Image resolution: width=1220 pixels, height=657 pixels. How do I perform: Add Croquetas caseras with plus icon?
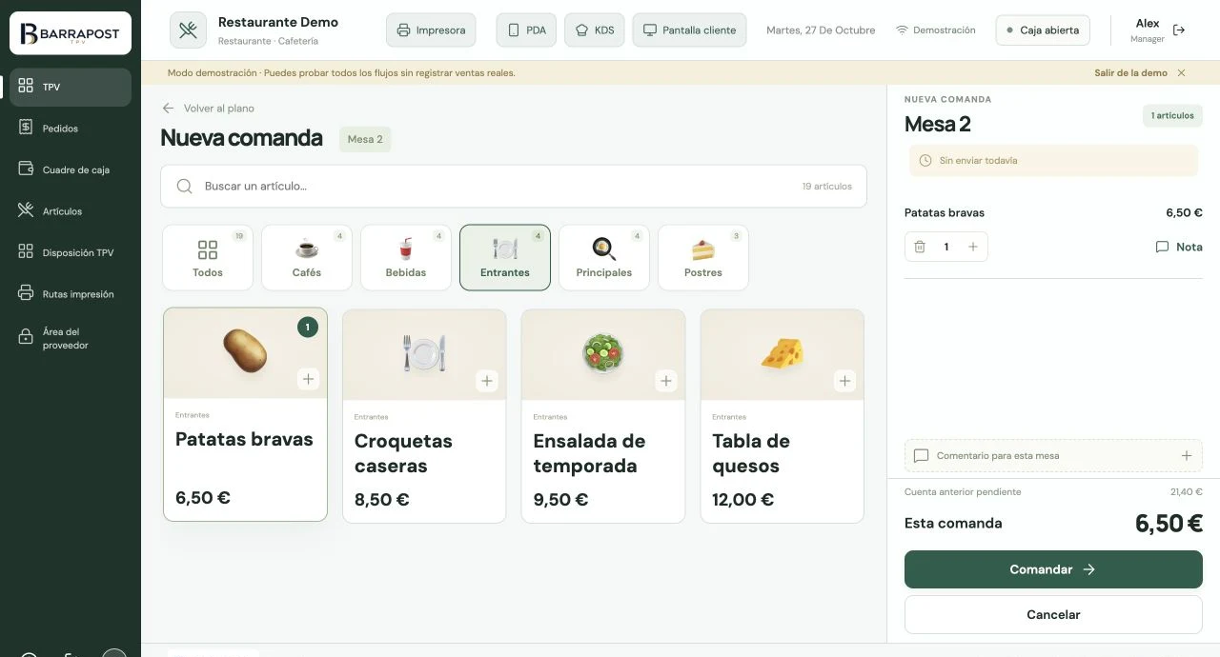487,381
